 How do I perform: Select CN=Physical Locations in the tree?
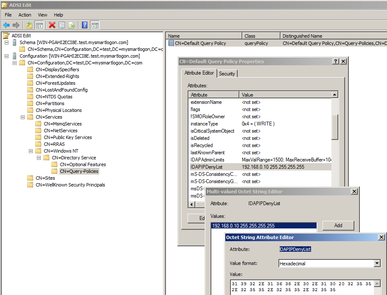[59, 110]
